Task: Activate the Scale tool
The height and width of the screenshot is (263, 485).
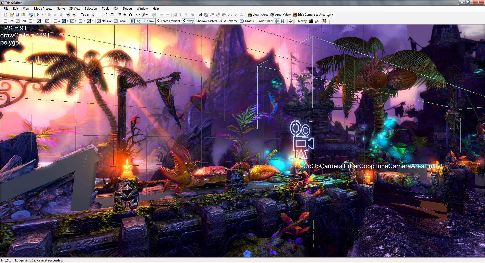Action: click(x=112, y=15)
